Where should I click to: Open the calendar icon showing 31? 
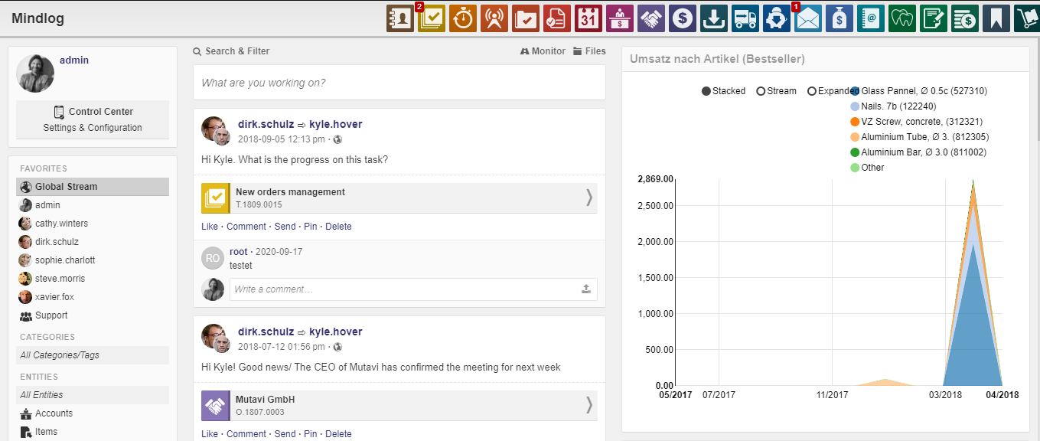(x=588, y=18)
